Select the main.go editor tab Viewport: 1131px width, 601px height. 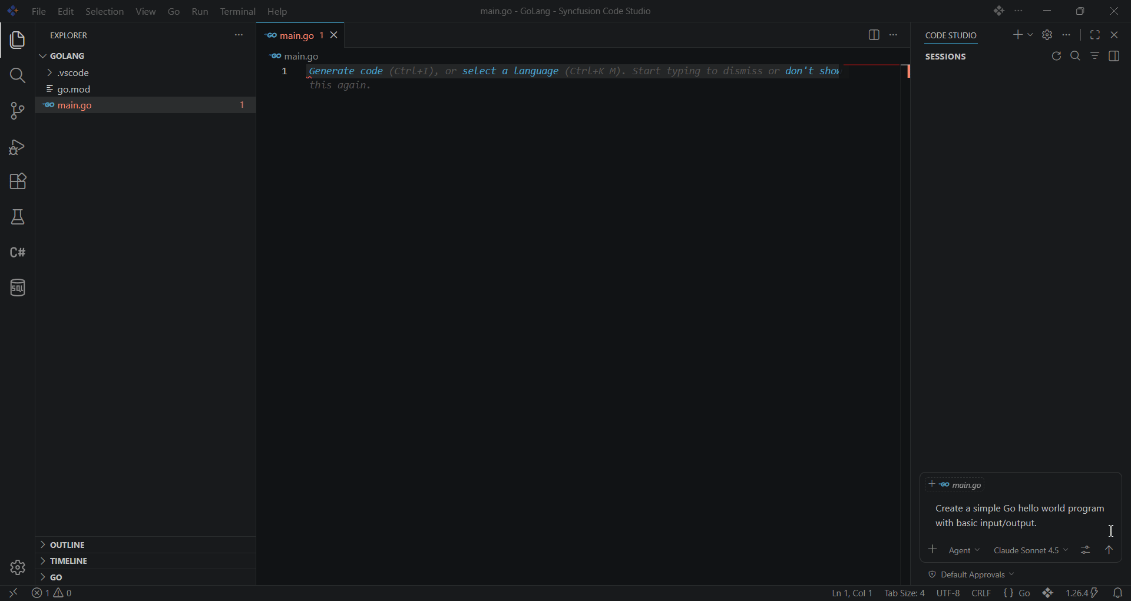300,35
